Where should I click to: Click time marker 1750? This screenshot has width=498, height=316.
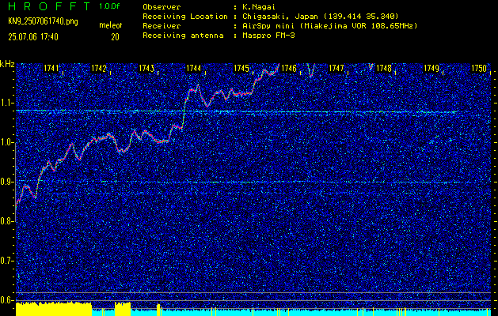tap(479, 68)
